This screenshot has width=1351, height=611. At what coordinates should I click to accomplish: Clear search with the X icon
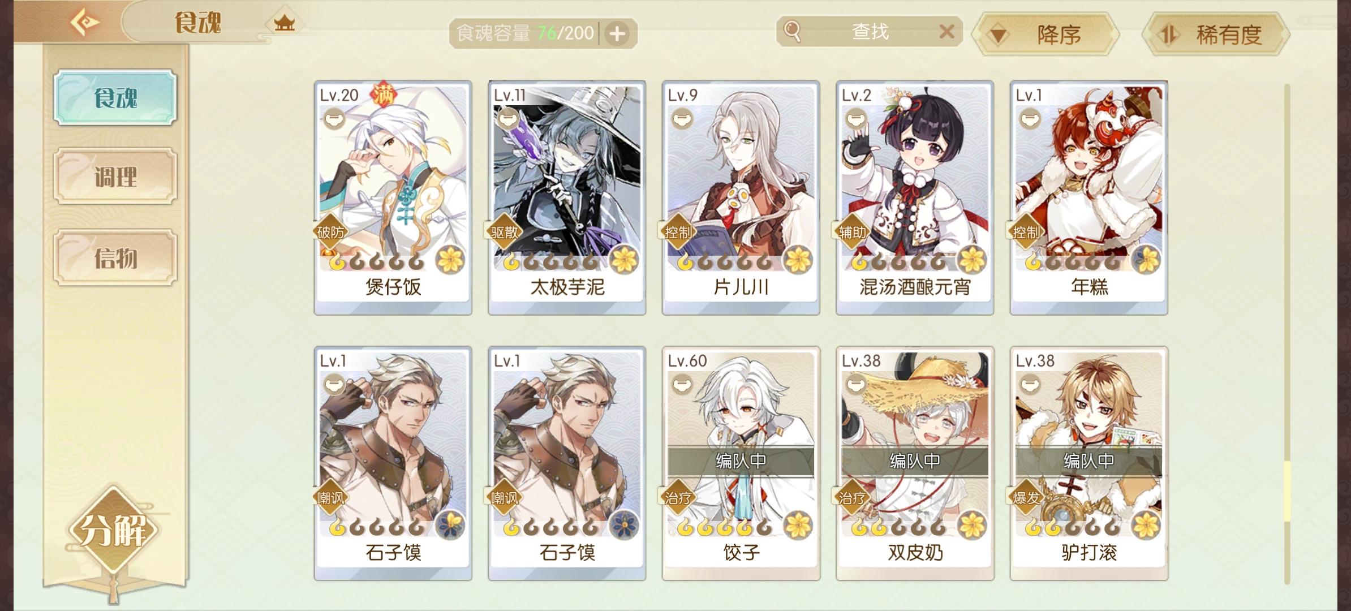pyautogui.click(x=946, y=32)
